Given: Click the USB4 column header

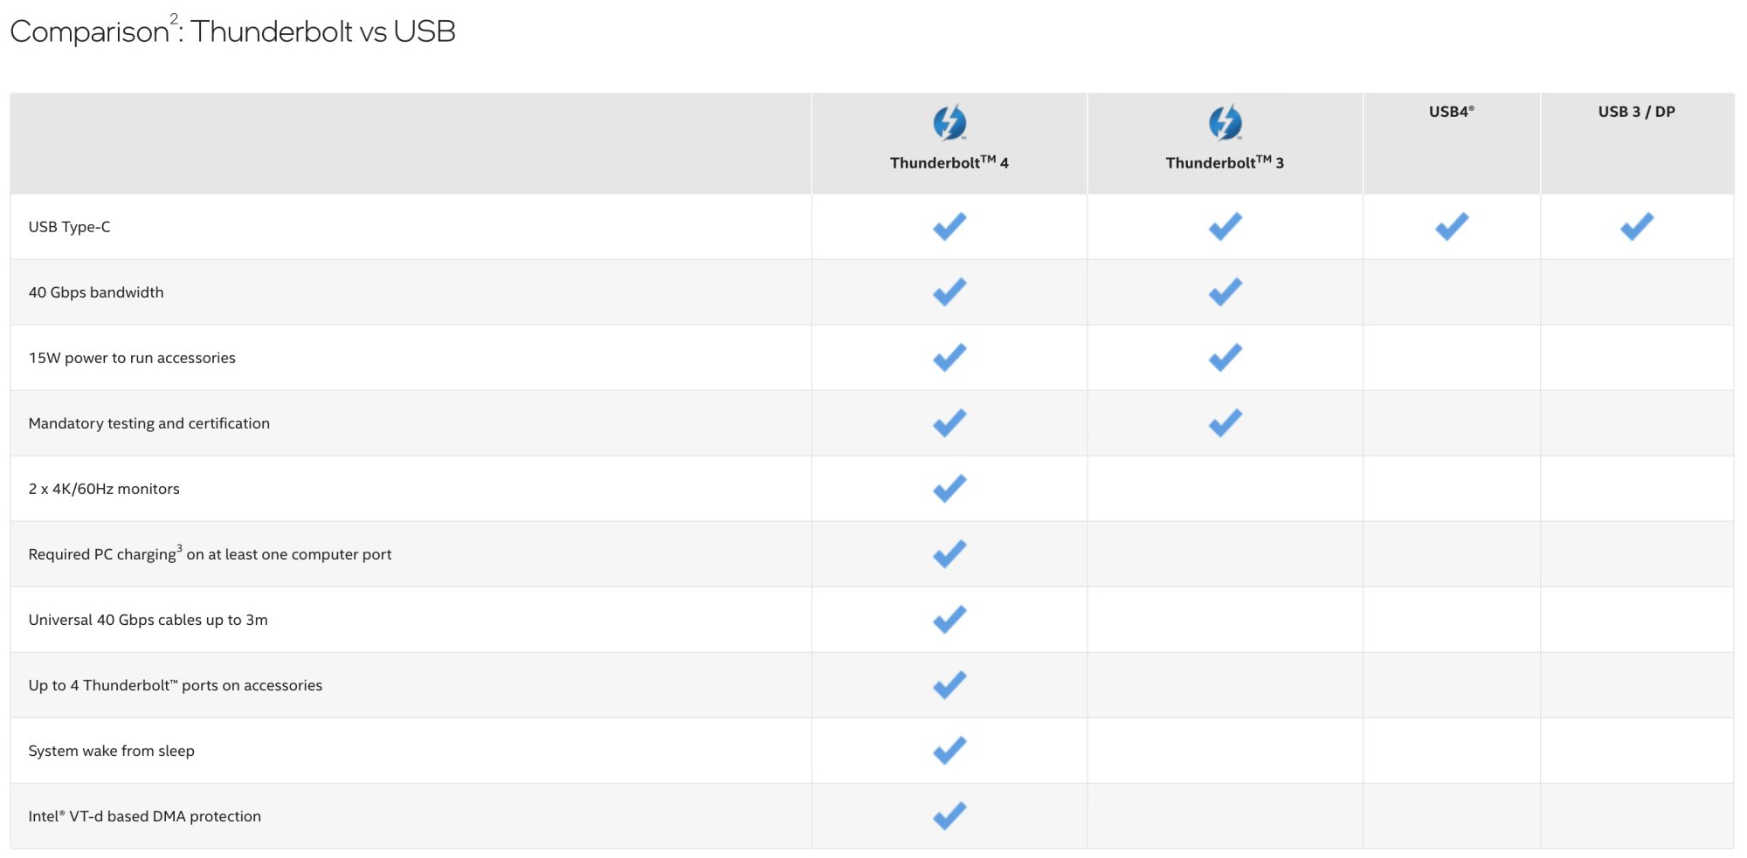Looking at the screenshot, I should 1451,112.
